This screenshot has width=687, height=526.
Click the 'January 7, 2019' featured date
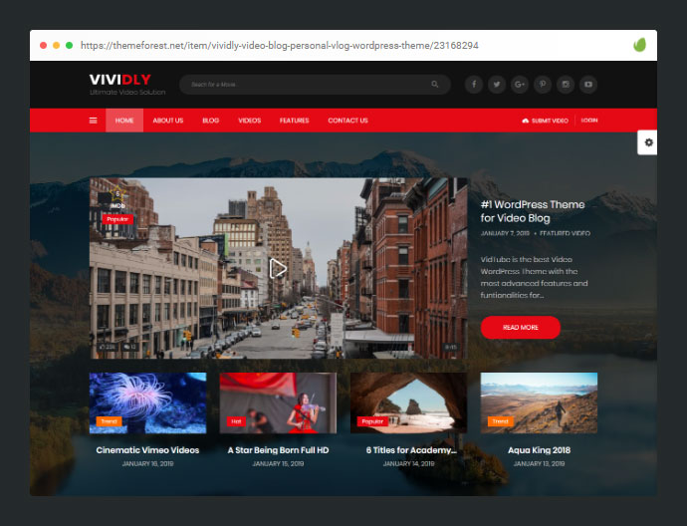tap(505, 233)
